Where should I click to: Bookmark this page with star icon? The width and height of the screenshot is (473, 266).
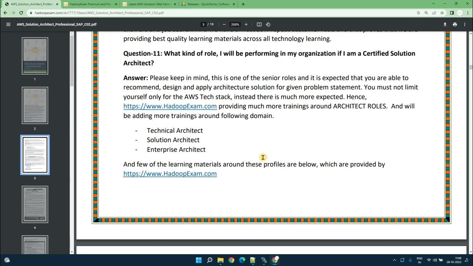442,13
